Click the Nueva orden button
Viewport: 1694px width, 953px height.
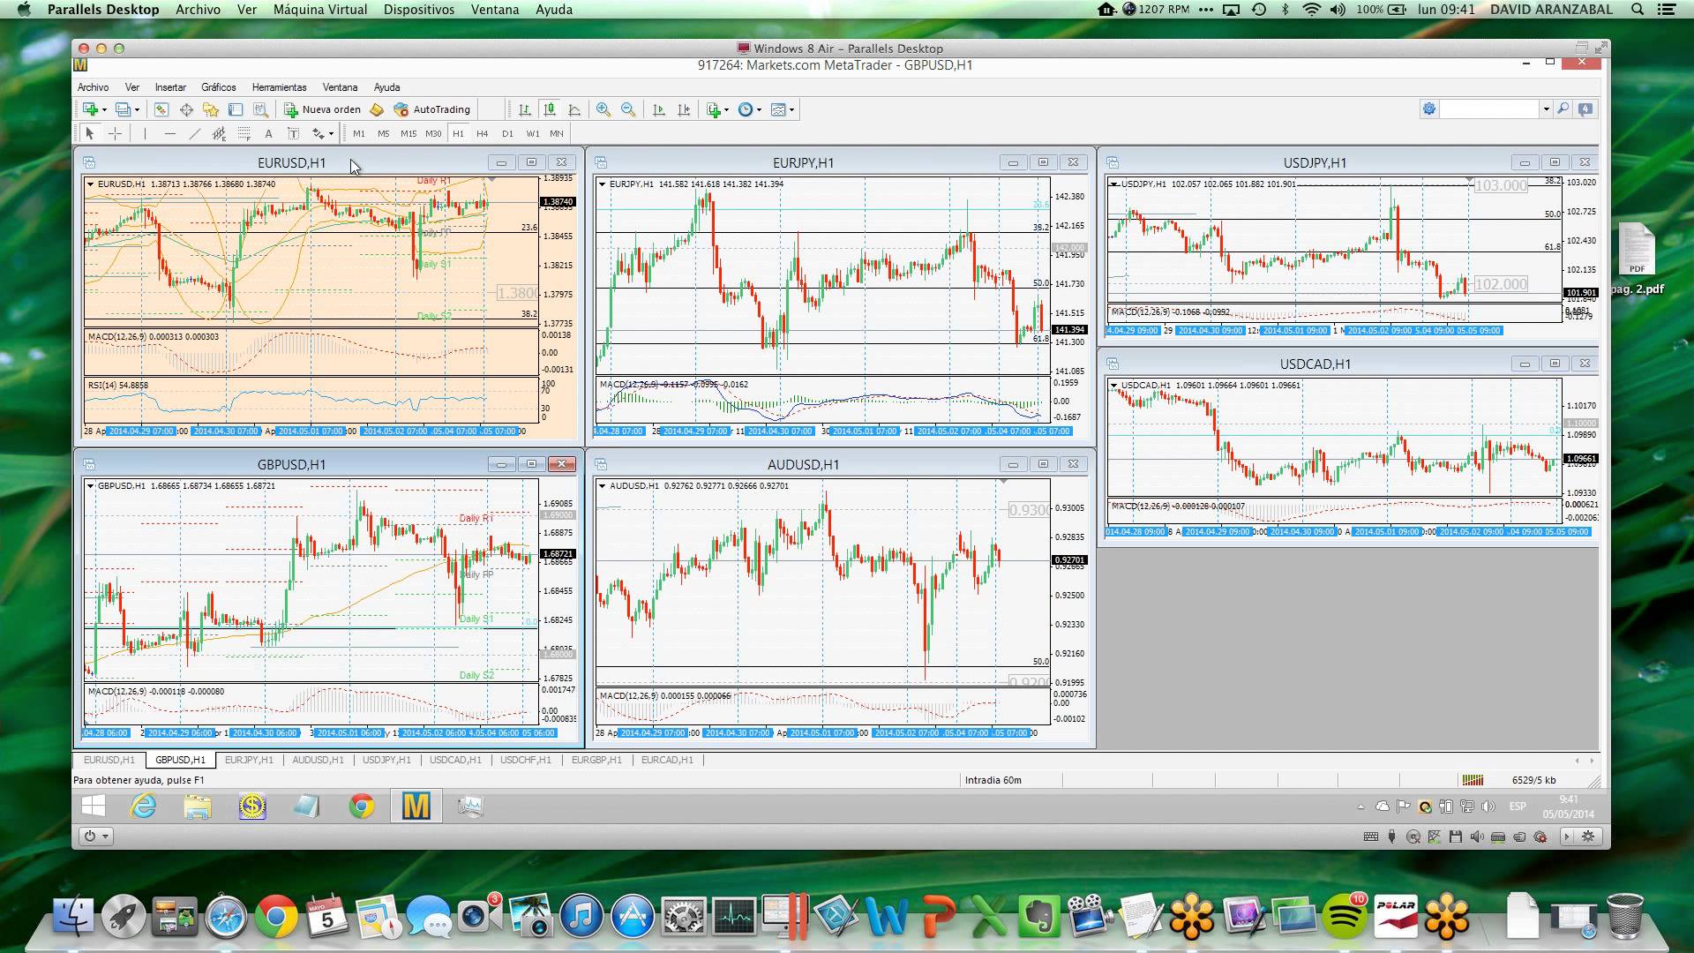pos(323,109)
